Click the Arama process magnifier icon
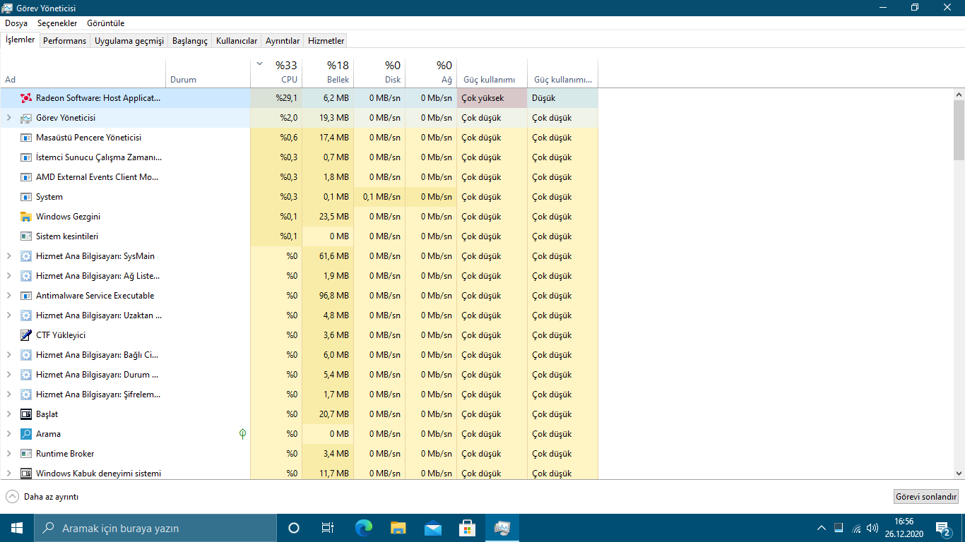 26,434
